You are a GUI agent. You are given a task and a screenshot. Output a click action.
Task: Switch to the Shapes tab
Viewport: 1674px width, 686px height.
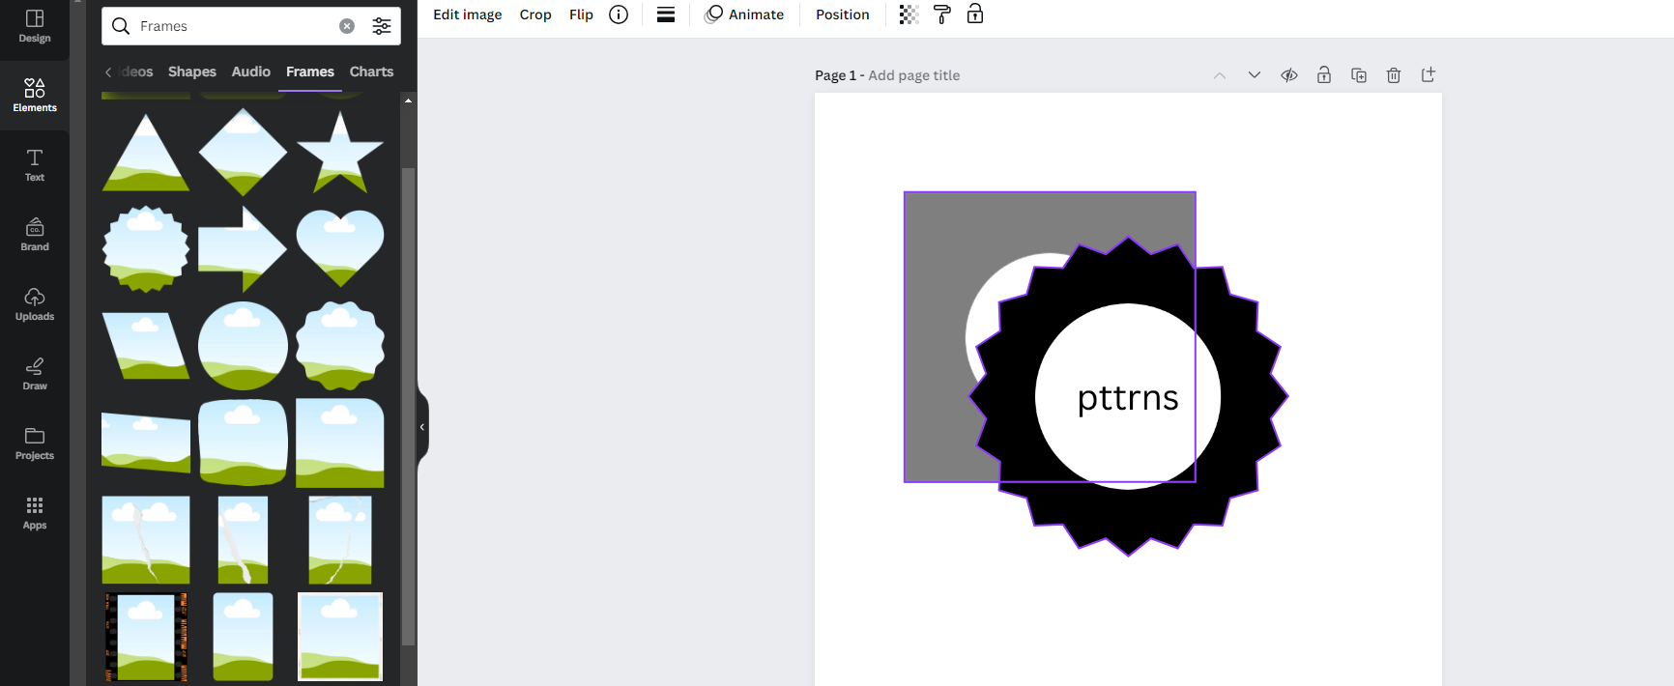[192, 71]
